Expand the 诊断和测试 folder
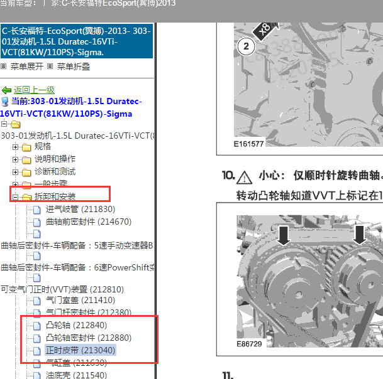This screenshot has height=379, width=383. 15,172
